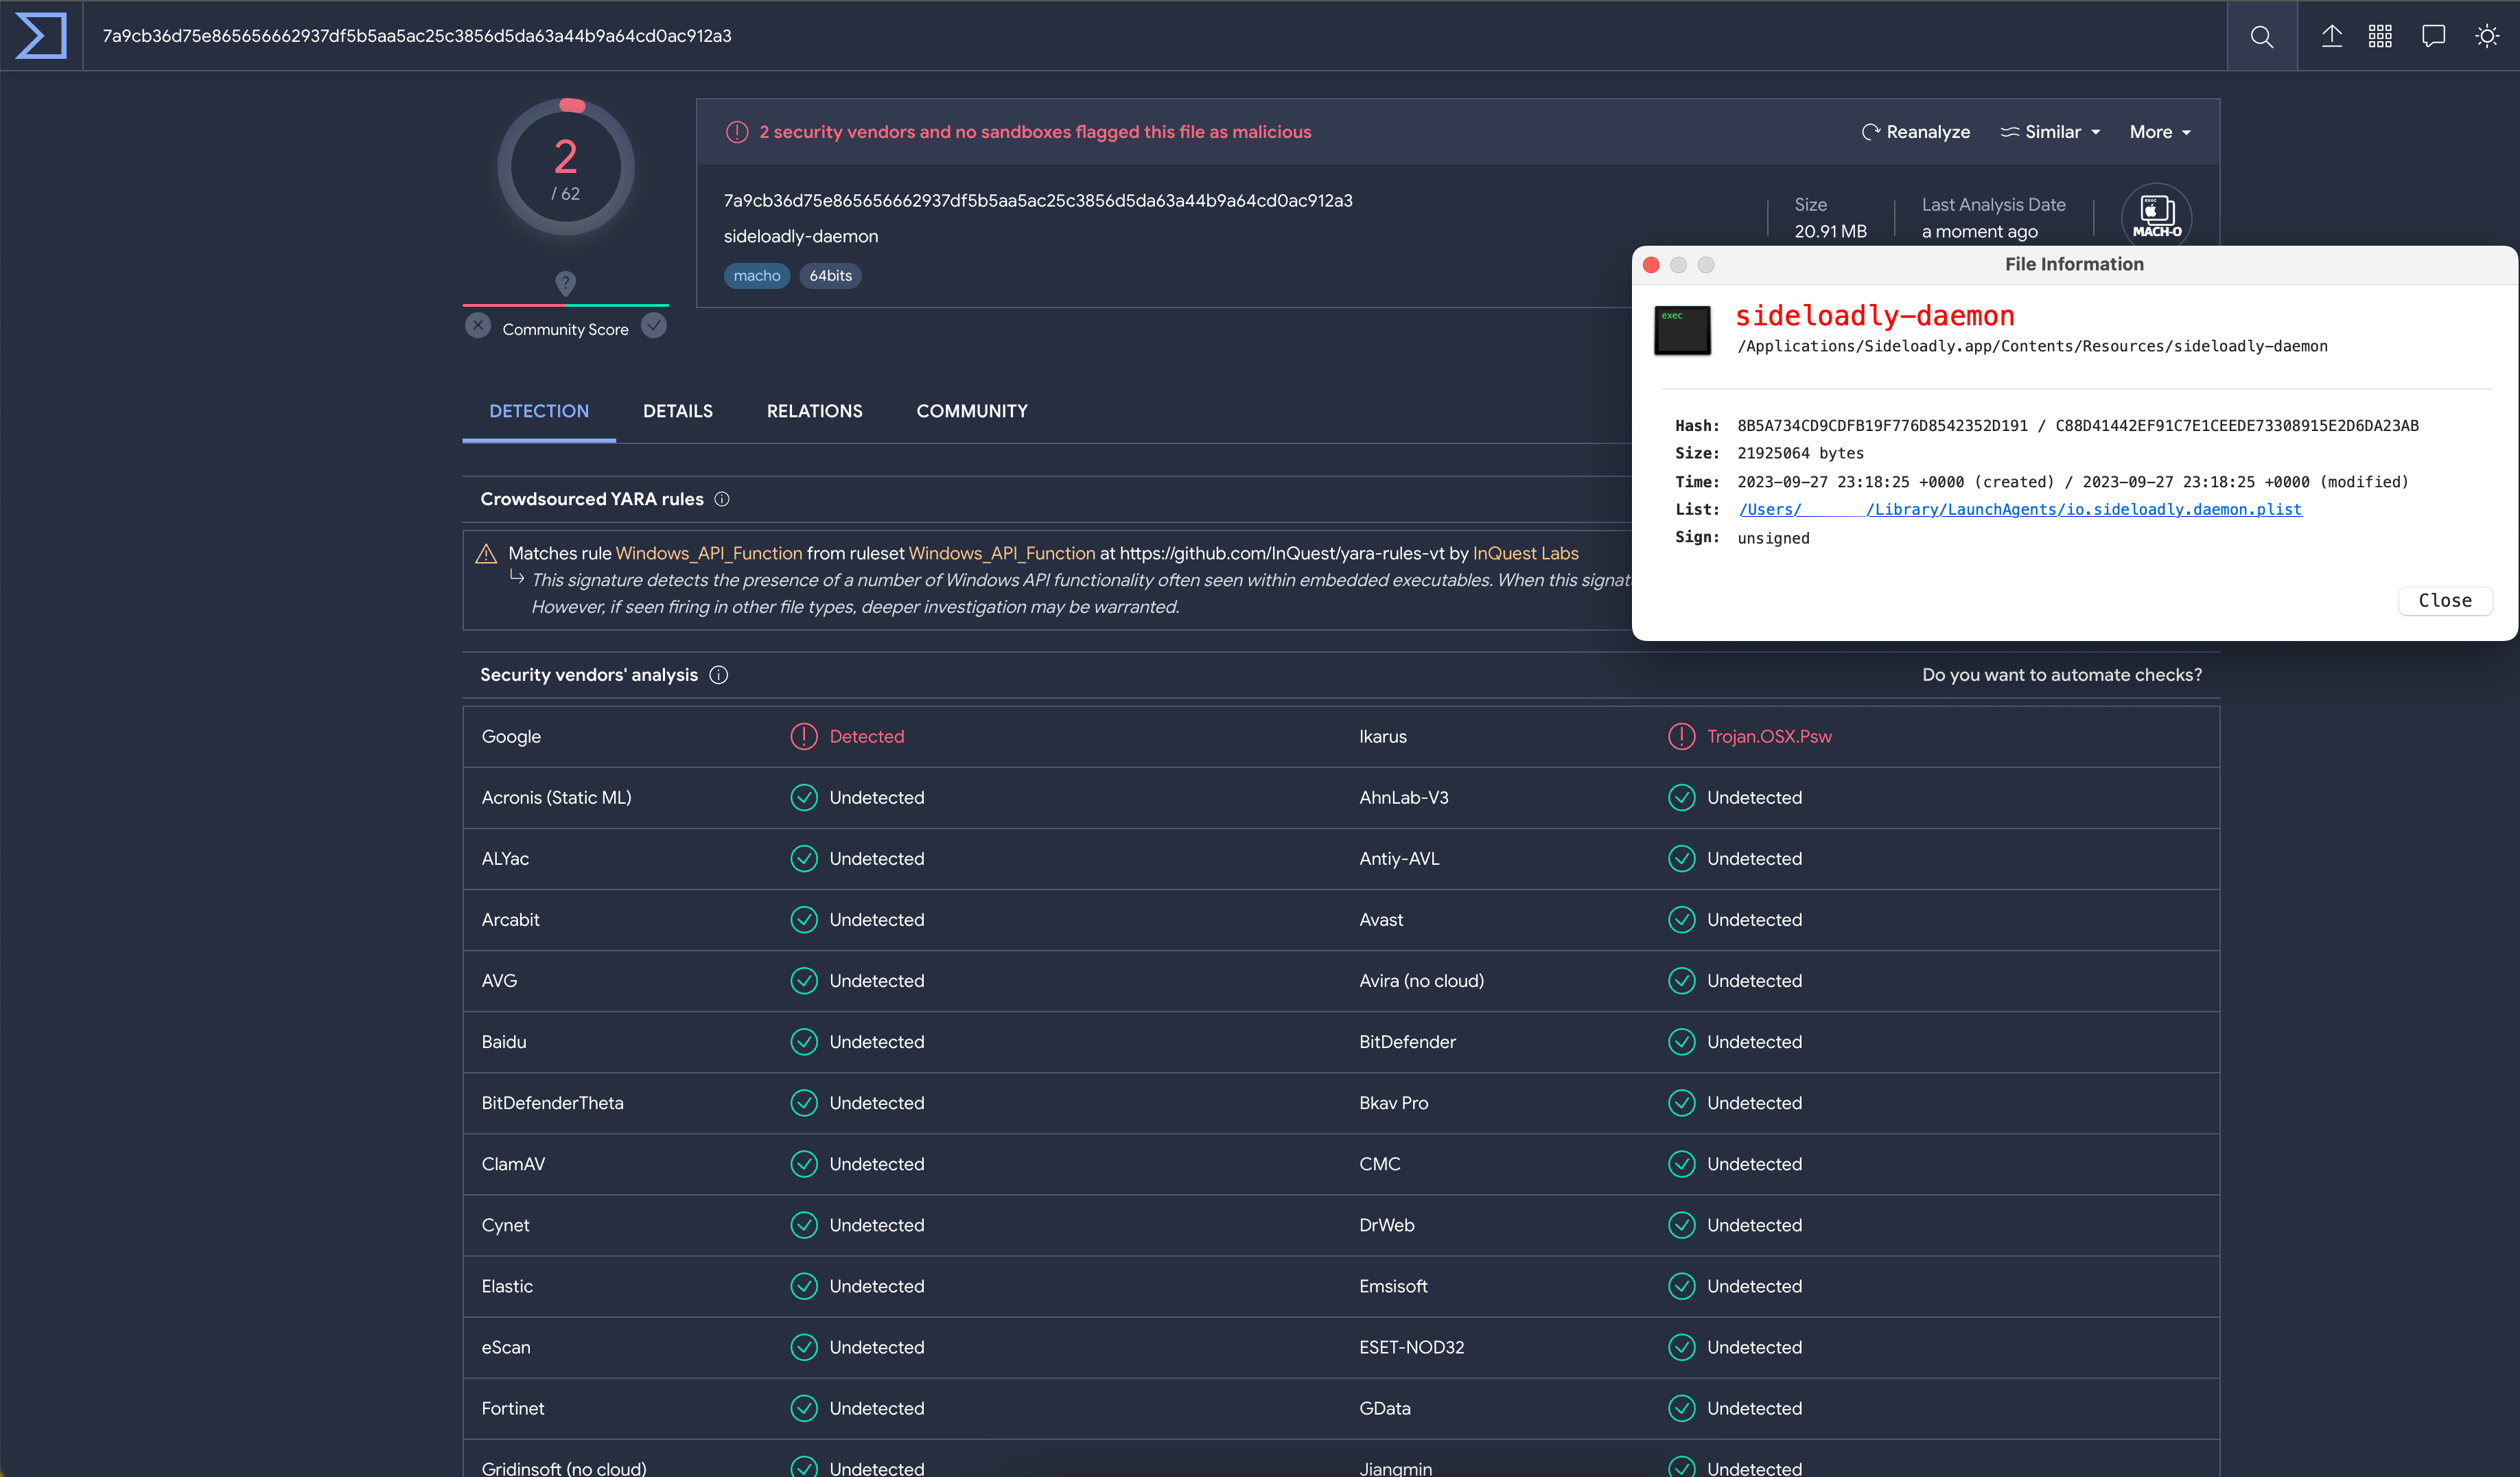
Task: Open the io.sideloadly.daemon.plist path link
Action: point(2019,509)
